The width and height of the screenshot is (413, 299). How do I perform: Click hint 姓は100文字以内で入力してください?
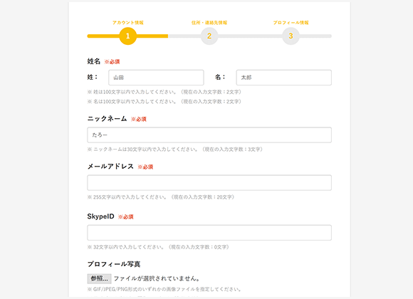point(164,92)
